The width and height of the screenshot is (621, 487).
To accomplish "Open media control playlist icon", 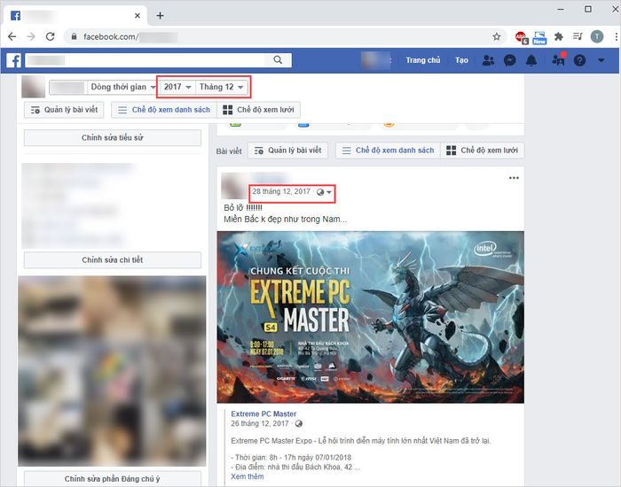I will [578, 37].
